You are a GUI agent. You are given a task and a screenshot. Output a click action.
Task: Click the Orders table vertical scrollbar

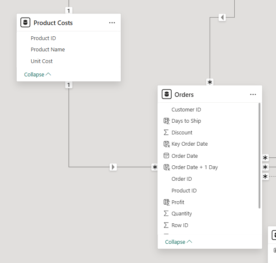(260, 155)
